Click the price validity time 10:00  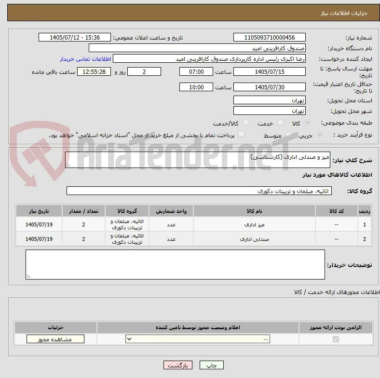[196, 87]
